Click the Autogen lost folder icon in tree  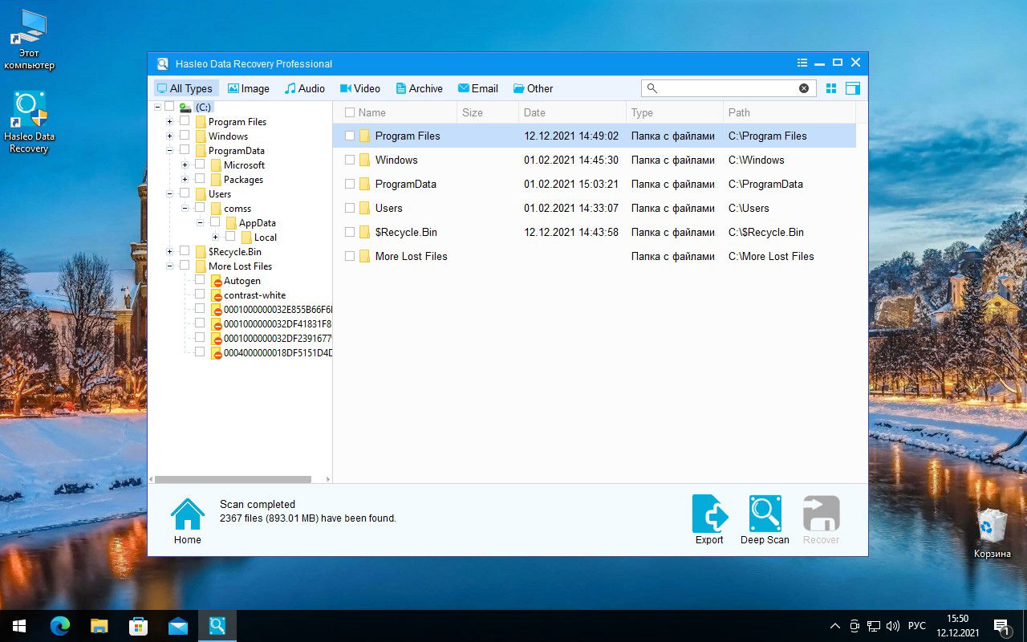click(216, 281)
